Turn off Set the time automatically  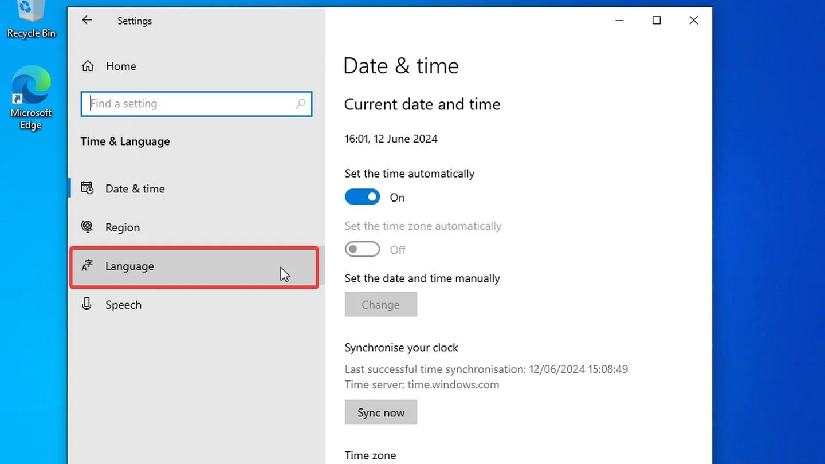(x=362, y=197)
